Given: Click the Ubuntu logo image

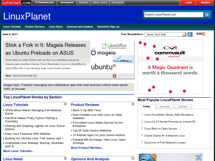Looking at the screenshot, I should tap(104, 67).
